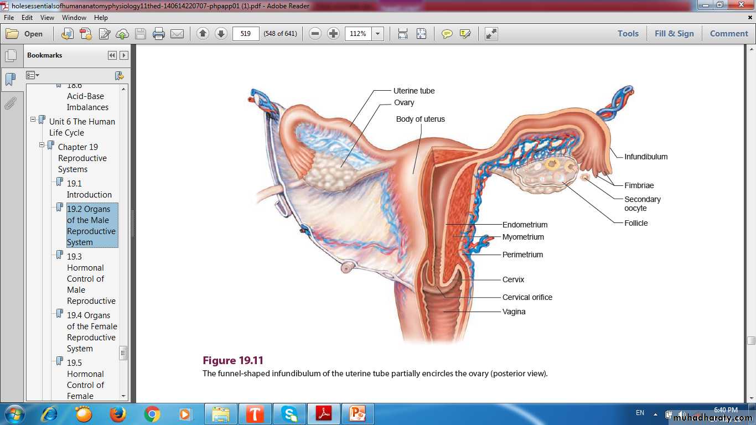This screenshot has height=425, width=756.
Task: Switch to read mode view
Action: [491, 34]
